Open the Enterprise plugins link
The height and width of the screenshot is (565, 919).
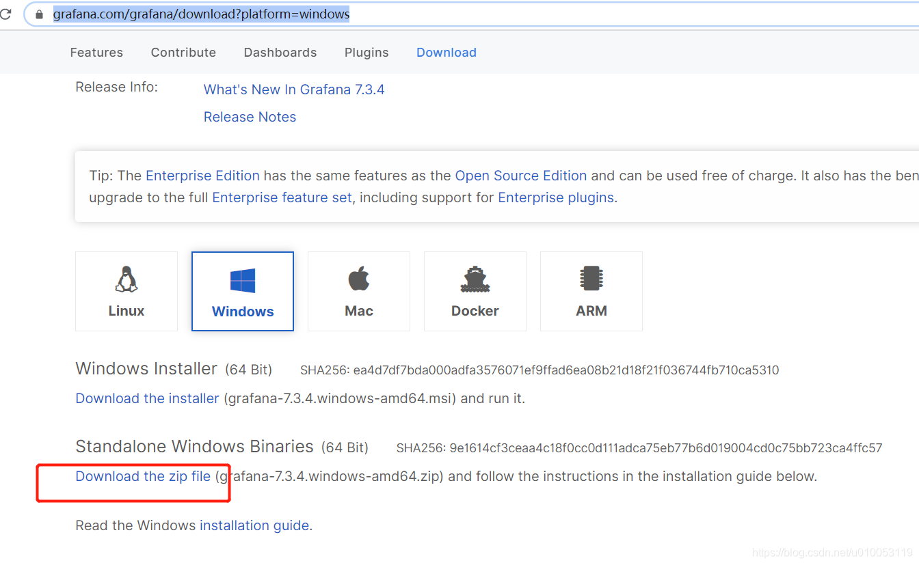tap(556, 197)
